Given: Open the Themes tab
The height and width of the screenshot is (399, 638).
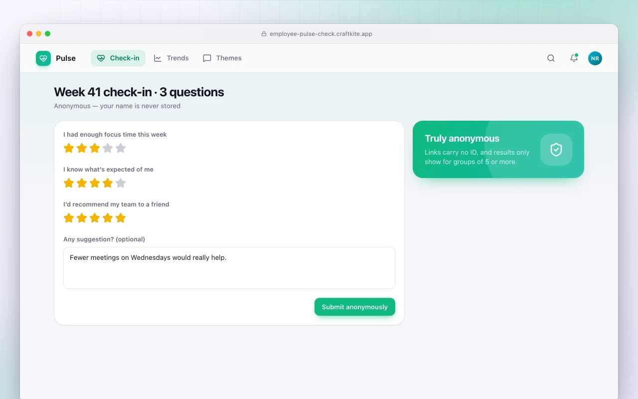Looking at the screenshot, I should [222, 58].
